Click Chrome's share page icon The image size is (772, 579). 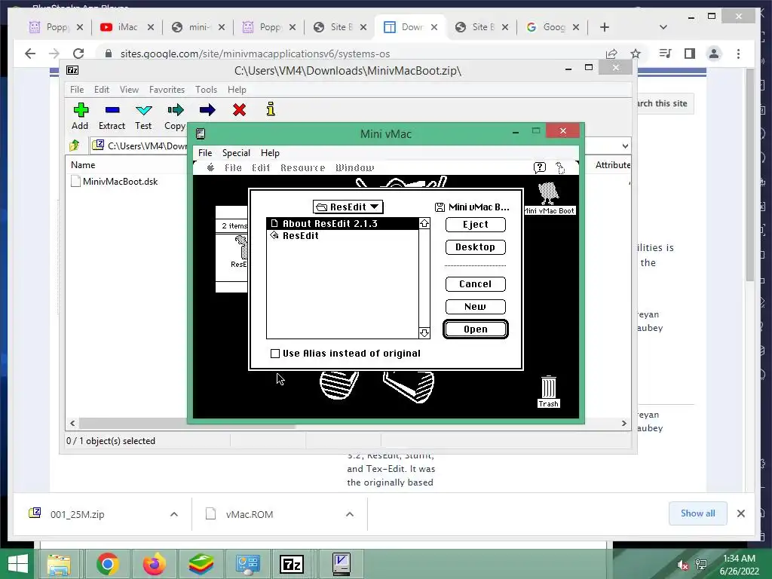click(611, 54)
